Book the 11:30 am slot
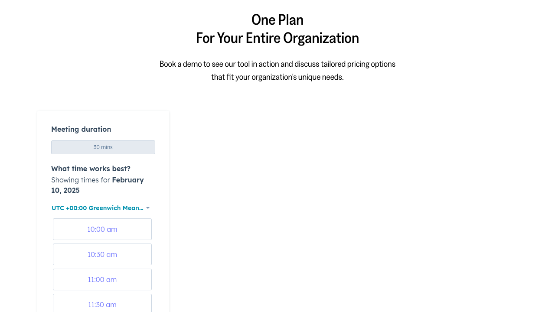555x312 pixels. coord(102,304)
